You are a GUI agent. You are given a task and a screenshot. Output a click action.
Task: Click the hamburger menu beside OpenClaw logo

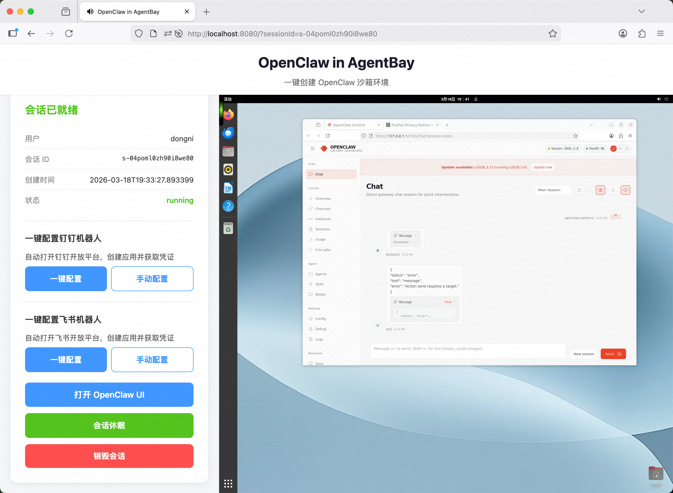click(x=312, y=149)
